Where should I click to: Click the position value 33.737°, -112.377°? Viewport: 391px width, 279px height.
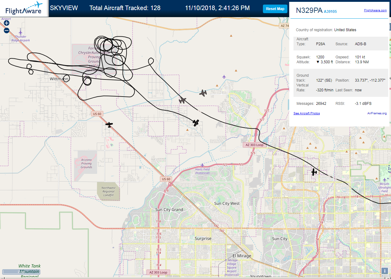[370, 80]
